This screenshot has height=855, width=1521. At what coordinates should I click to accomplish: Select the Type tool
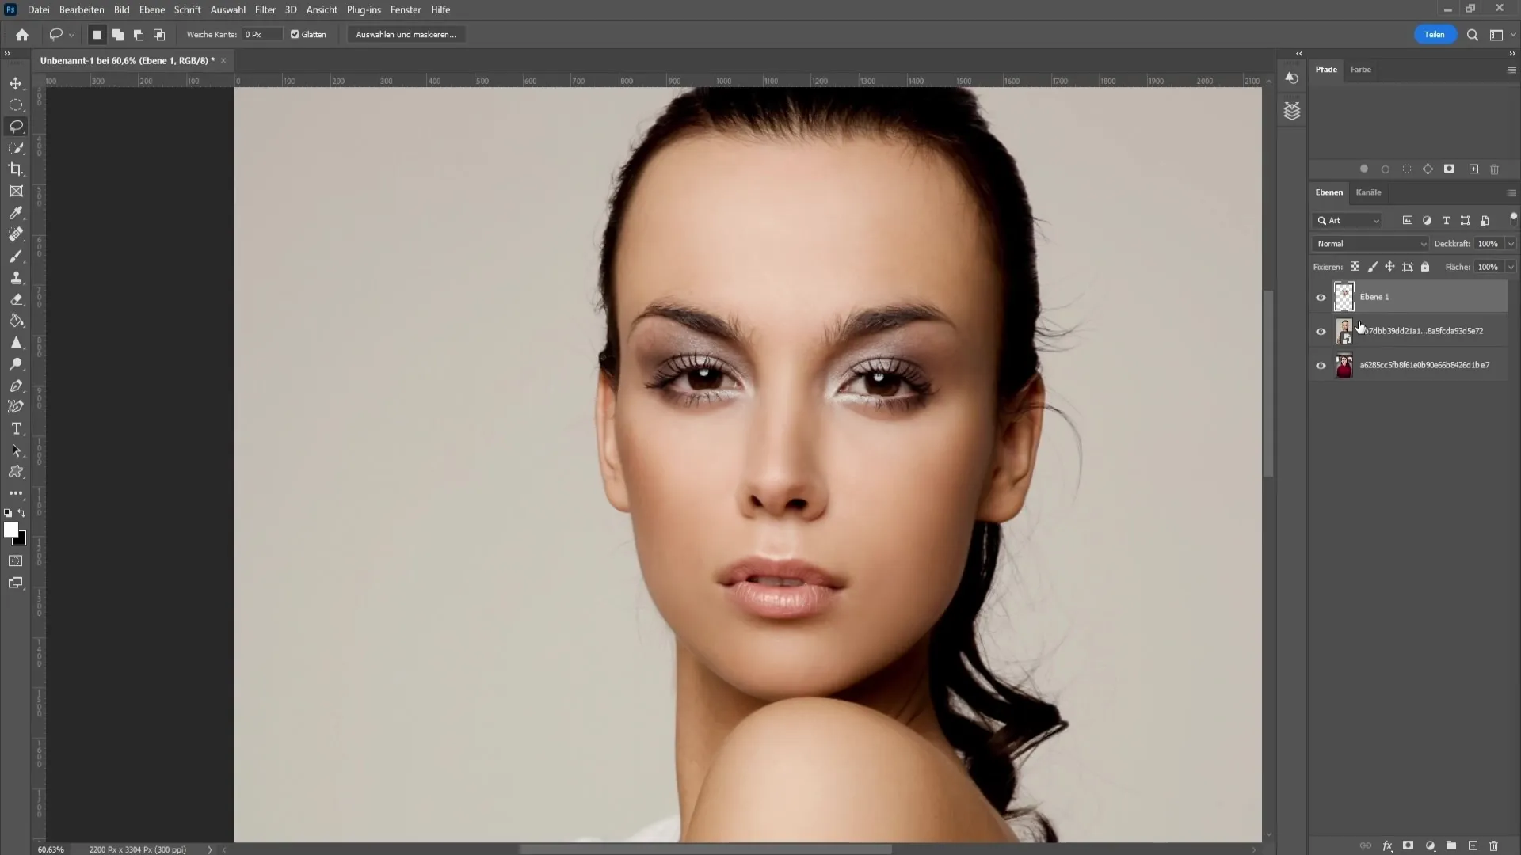(16, 428)
